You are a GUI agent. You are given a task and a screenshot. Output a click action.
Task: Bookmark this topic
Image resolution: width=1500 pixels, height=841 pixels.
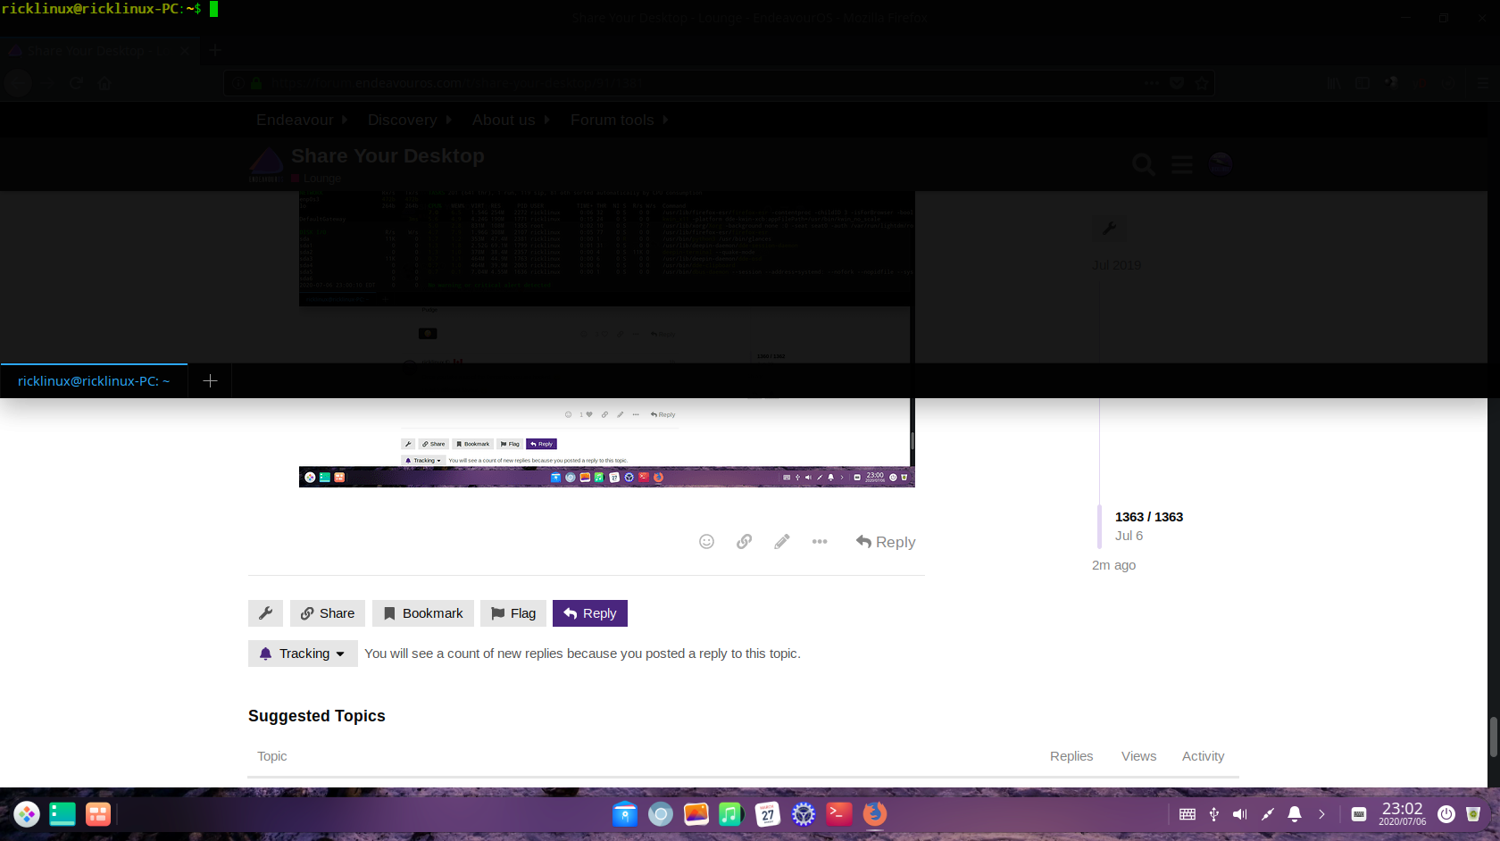[x=423, y=613]
